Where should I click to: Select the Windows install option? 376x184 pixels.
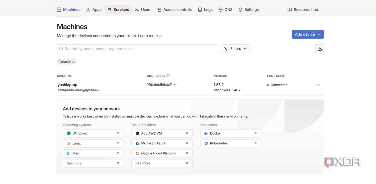coord(93,133)
